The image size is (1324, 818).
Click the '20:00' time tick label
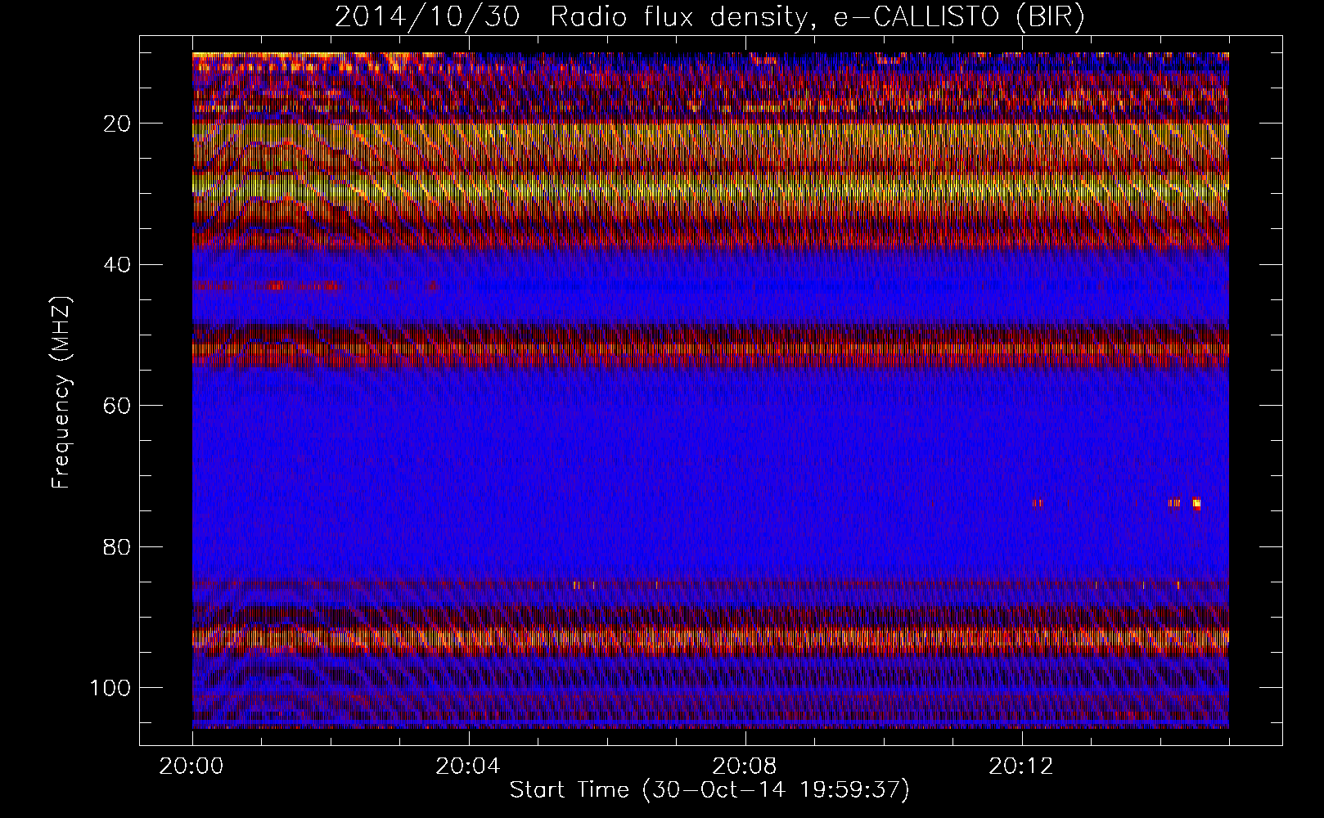192,766
